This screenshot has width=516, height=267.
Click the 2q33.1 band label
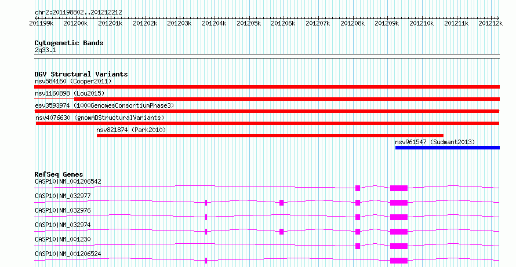[45, 50]
